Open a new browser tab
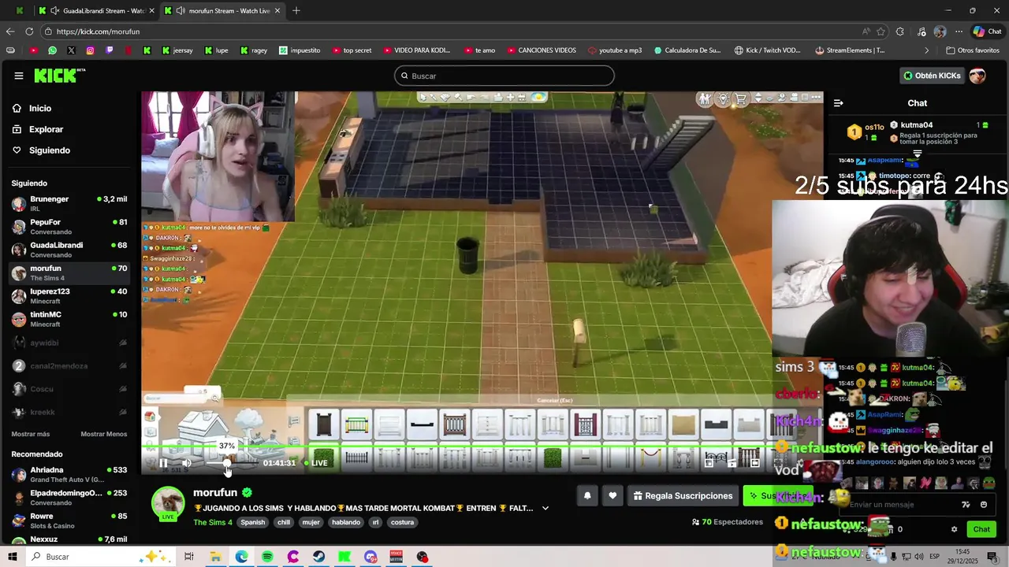Screen dimensions: 1009x567 (296, 11)
